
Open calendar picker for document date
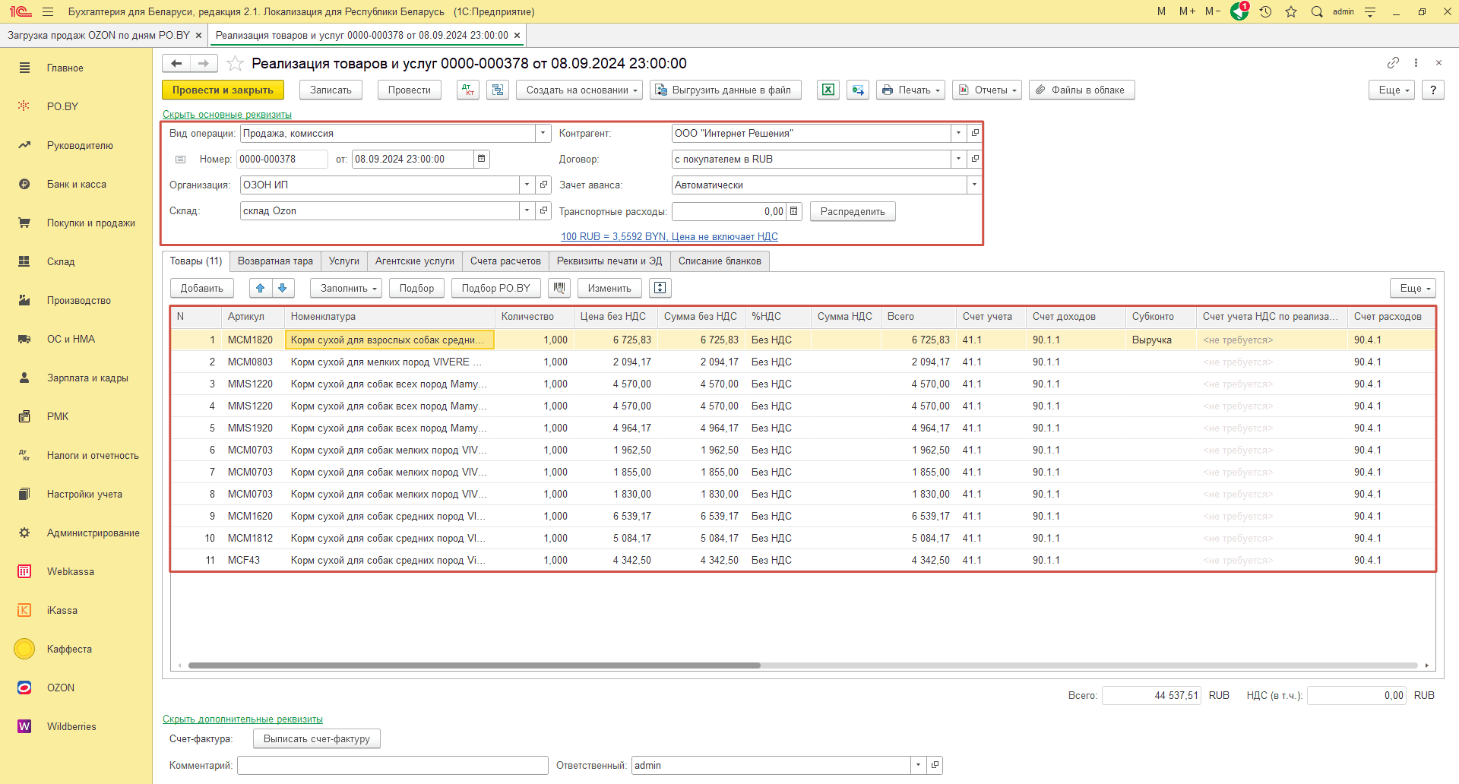[481, 159]
